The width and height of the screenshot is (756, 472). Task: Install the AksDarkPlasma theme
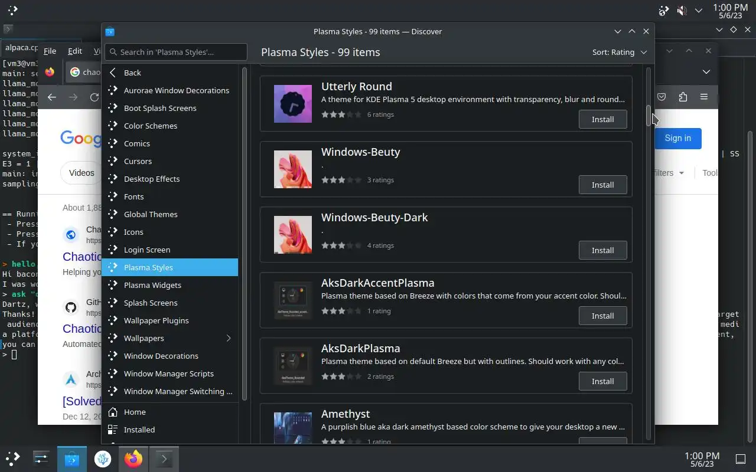coord(602,381)
